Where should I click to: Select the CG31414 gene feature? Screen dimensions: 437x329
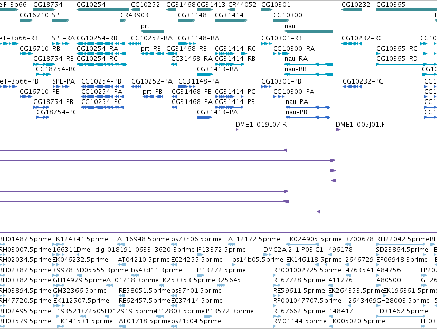[x=231, y=20]
